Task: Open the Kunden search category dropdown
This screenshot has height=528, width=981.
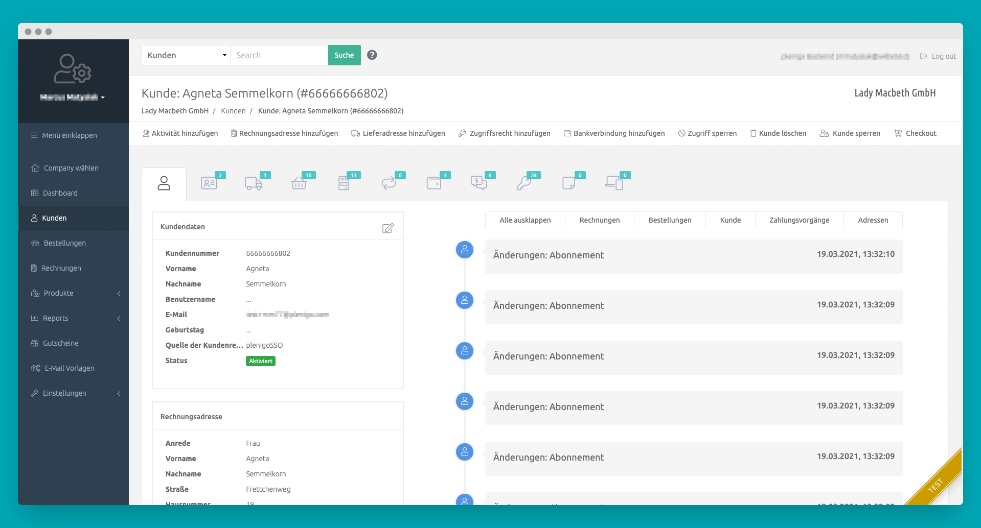Action: [x=186, y=55]
